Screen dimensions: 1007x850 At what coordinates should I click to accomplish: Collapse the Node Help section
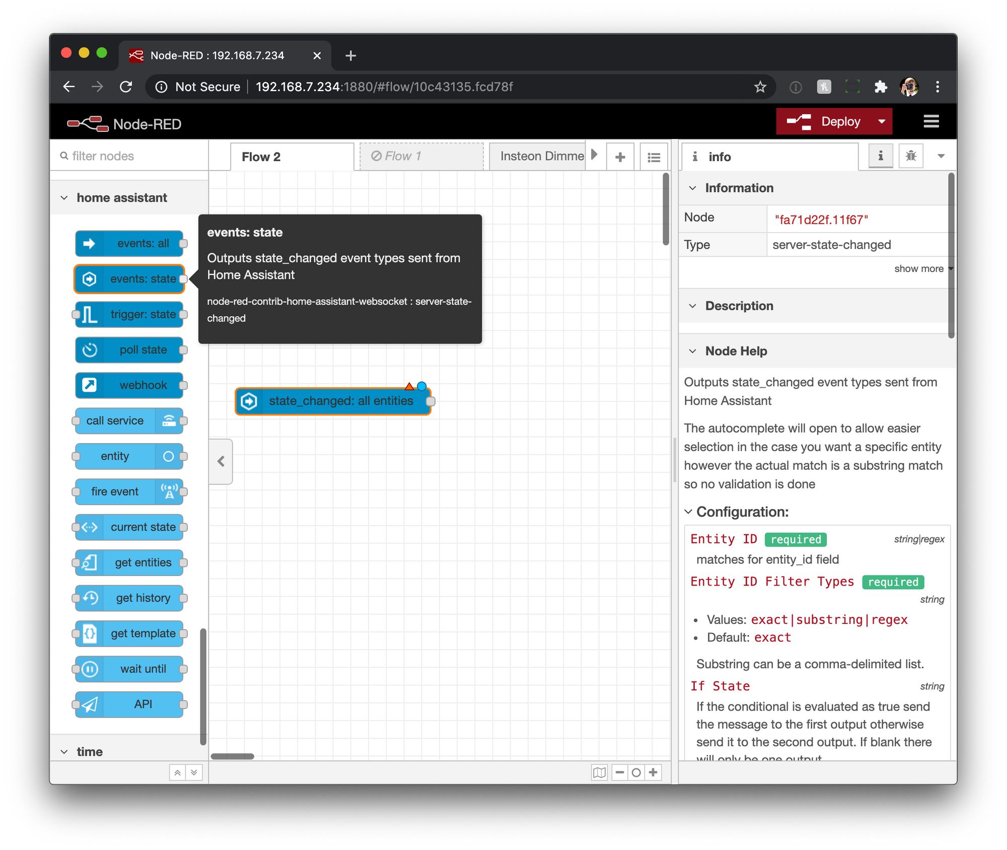(692, 351)
